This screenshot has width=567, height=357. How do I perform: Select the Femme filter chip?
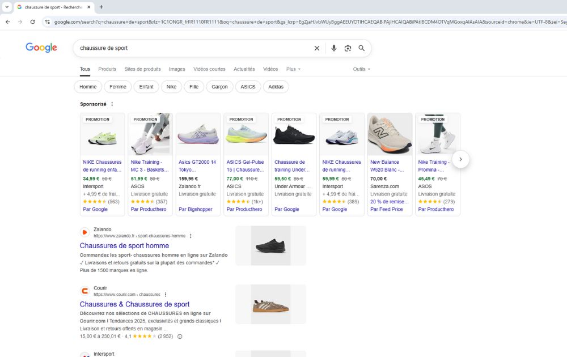click(x=118, y=87)
